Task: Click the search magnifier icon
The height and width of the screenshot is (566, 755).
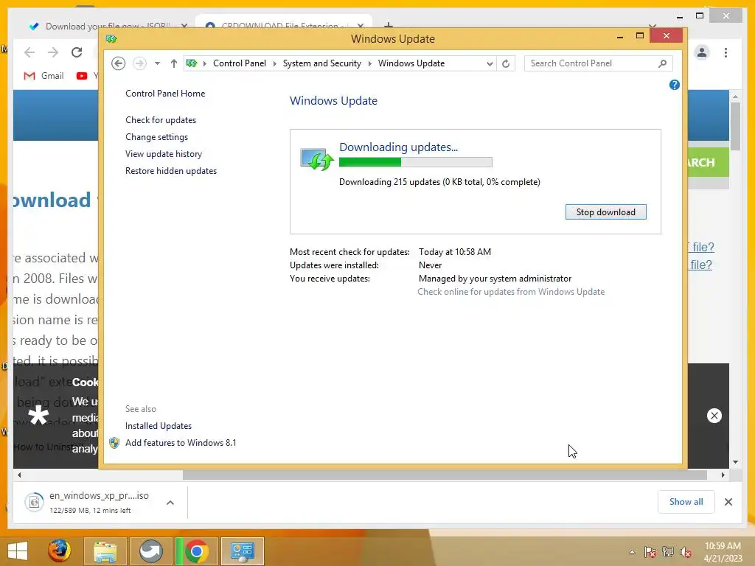Action: (x=663, y=63)
